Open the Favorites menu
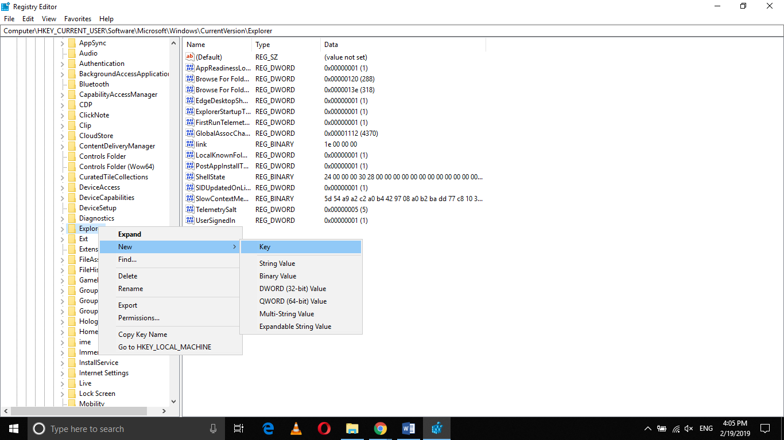 76,19
